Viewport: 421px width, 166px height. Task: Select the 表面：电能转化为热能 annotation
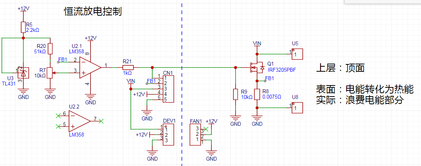point(365,89)
